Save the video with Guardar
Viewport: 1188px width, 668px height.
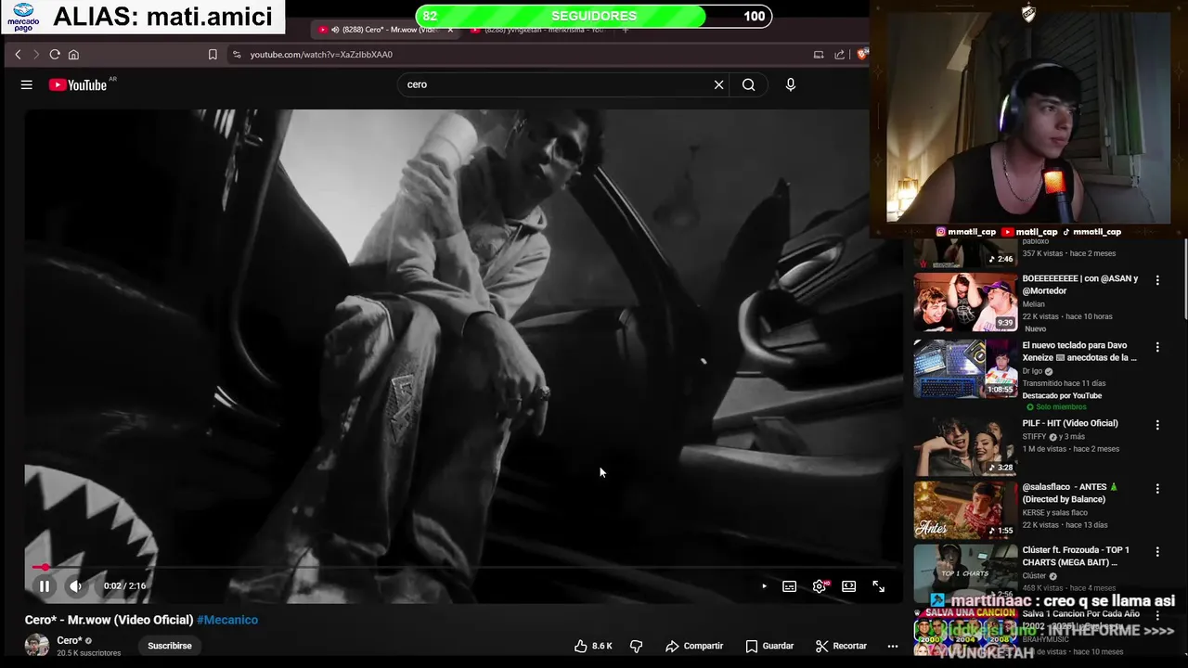(769, 646)
